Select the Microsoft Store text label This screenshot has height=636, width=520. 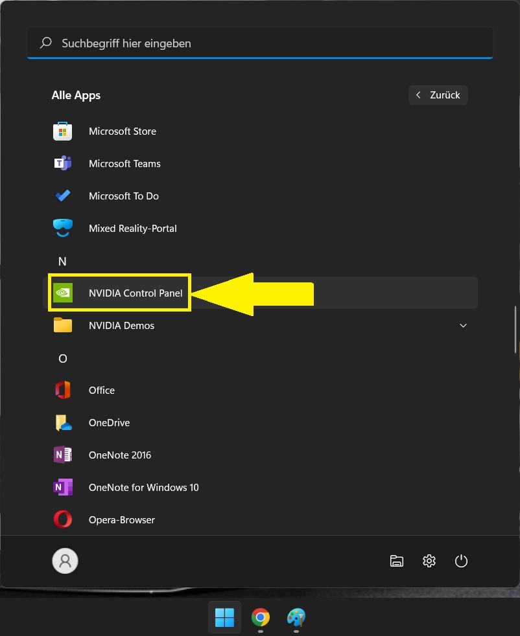coord(123,131)
